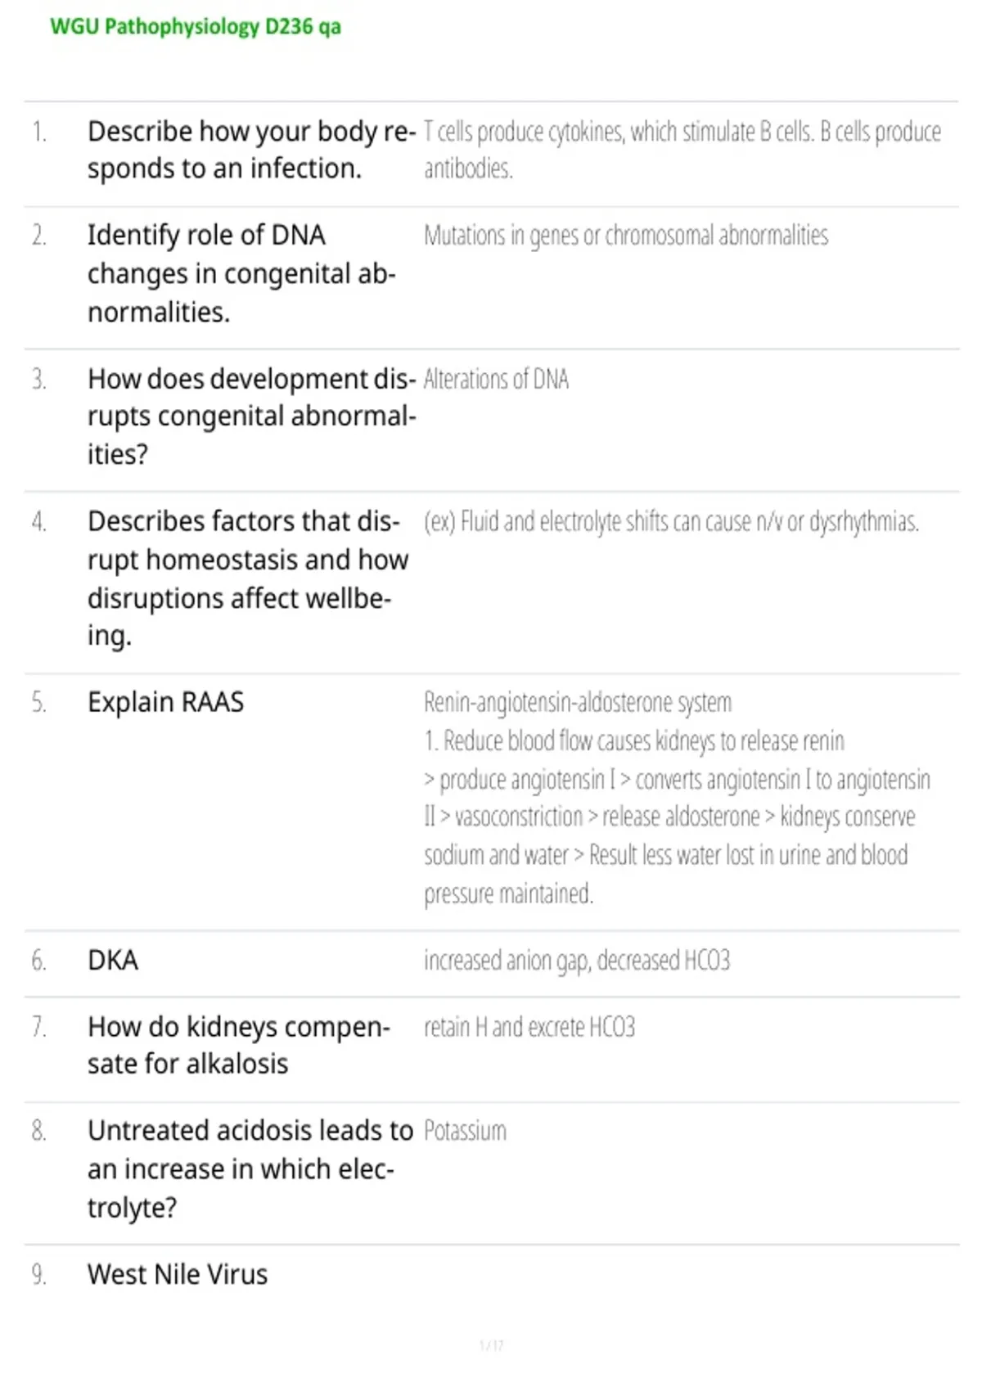The image size is (982, 1391).
Task: Select the 'DKA' term
Action: click(113, 960)
